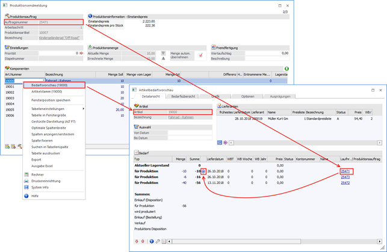Click into the Von Datum field
The height and width of the screenshot is (252, 387).
point(187,134)
